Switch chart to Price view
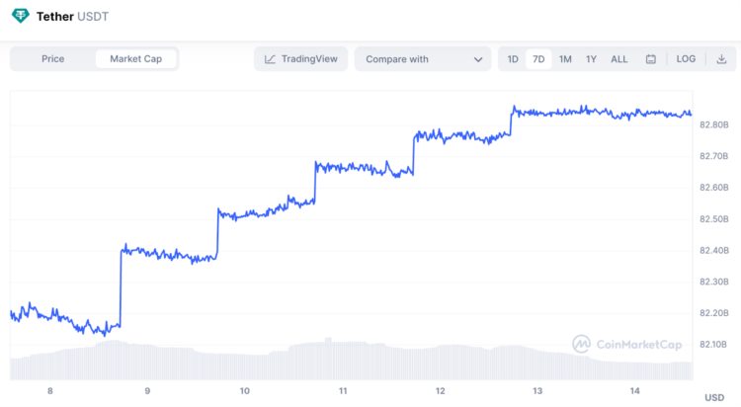 coord(53,59)
